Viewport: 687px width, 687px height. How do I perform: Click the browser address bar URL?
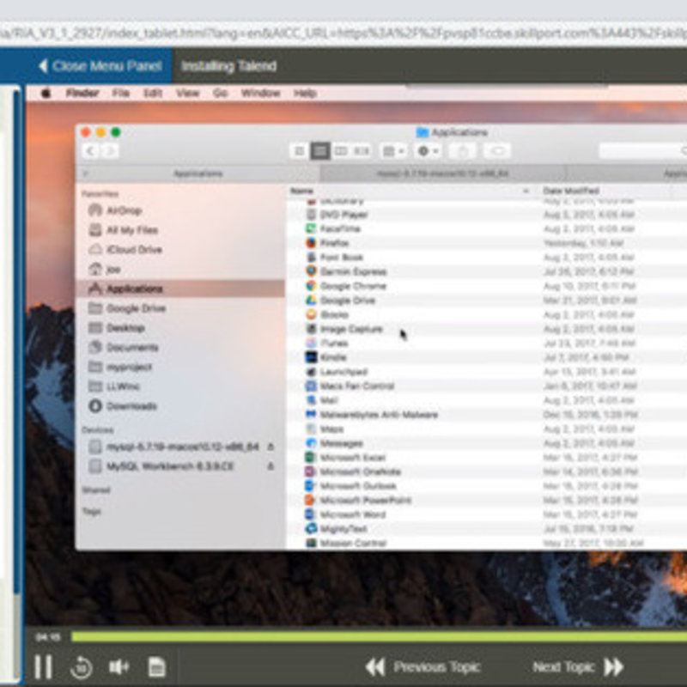point(343,33)
